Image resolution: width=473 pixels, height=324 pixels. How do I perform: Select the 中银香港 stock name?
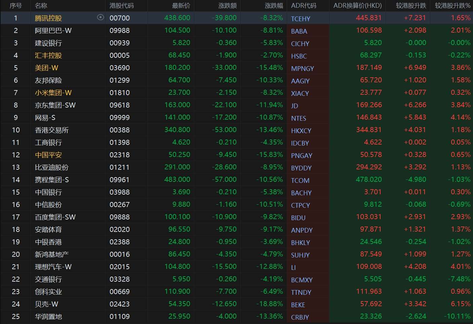pos(48,242)
